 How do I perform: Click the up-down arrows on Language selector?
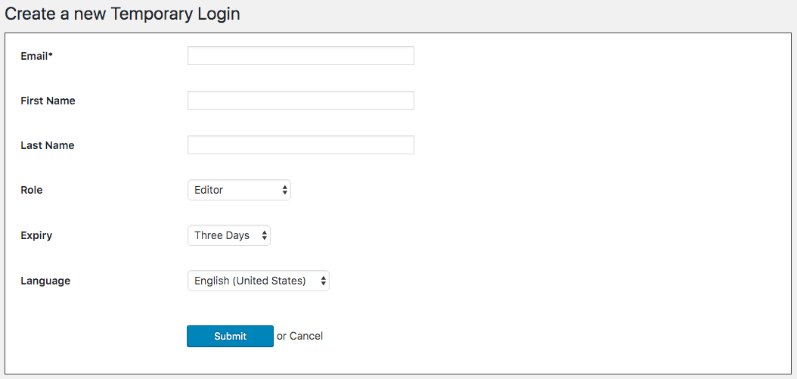pos(323,281)
